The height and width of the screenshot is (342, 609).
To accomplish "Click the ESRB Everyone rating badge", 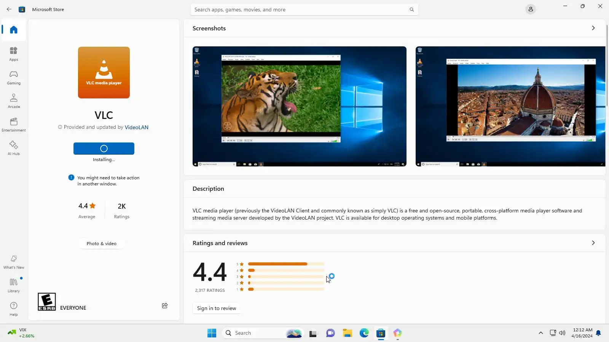I will click(x=47, y=302).
